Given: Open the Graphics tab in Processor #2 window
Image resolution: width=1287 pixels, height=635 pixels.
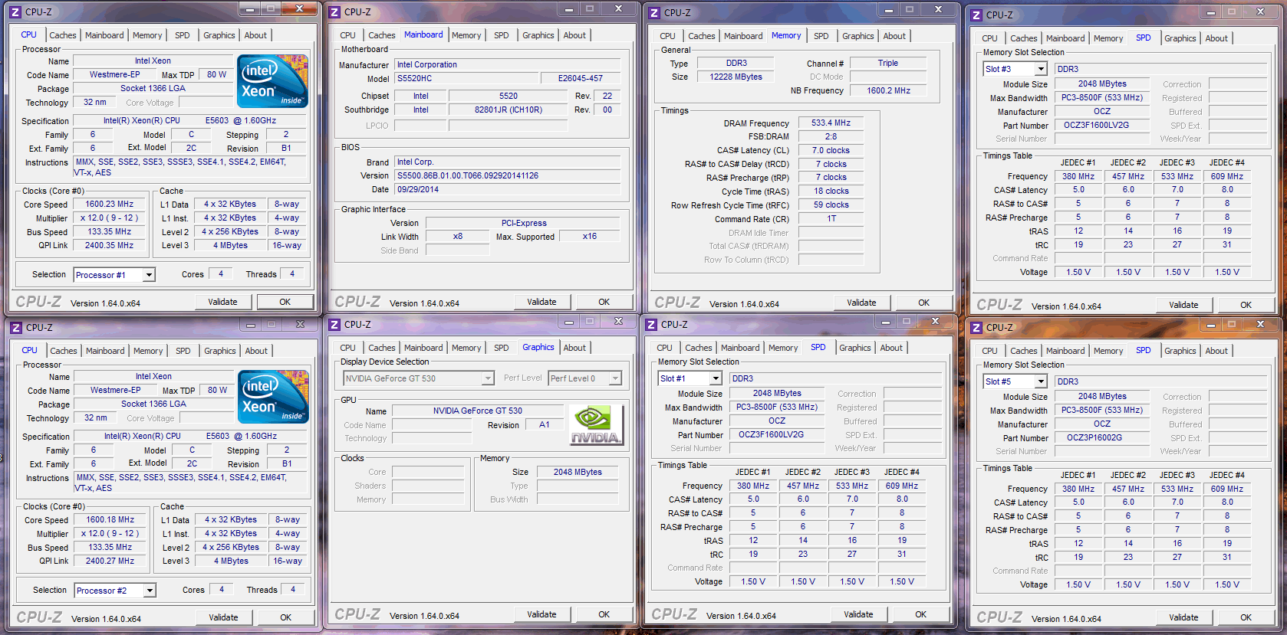Looking at the screenshot, I should tap(220, 351).
